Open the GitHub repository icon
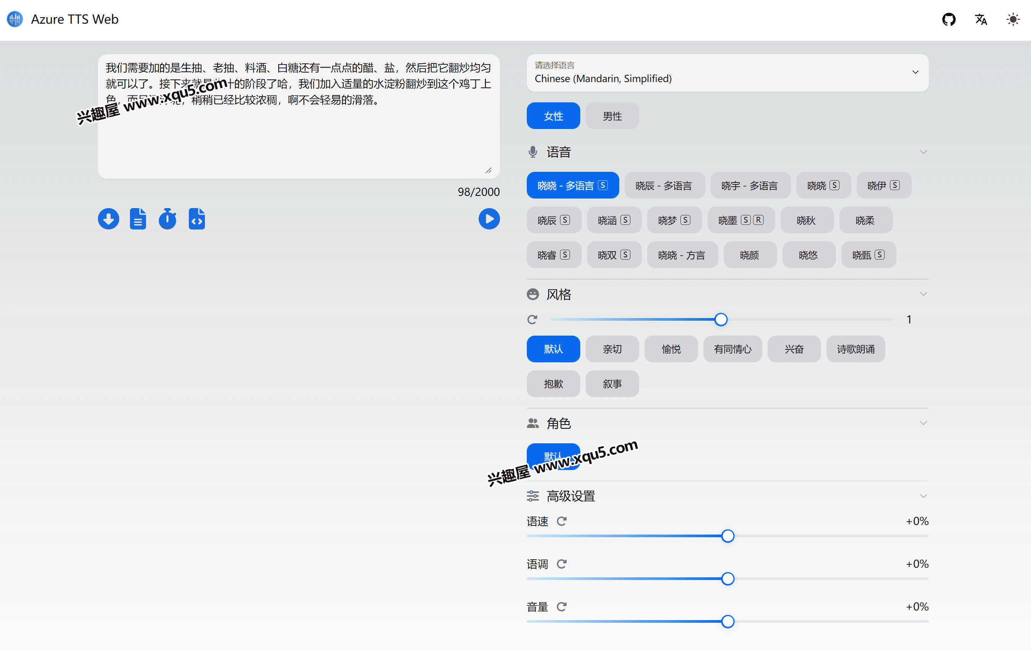 tap(949, 20)
